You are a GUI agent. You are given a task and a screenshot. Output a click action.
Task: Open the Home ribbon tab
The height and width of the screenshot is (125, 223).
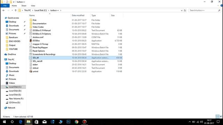[14, 6]
